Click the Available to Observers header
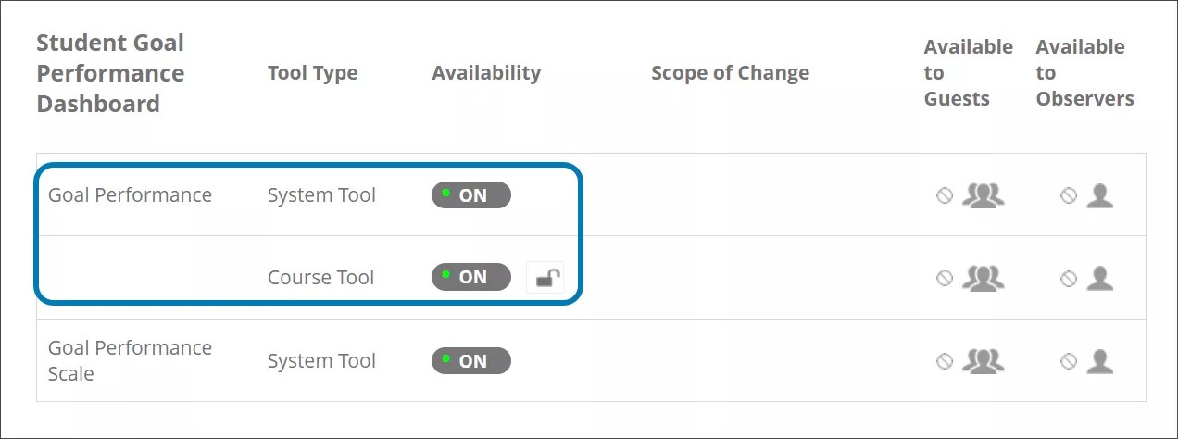 click(x=1084, y=73)
